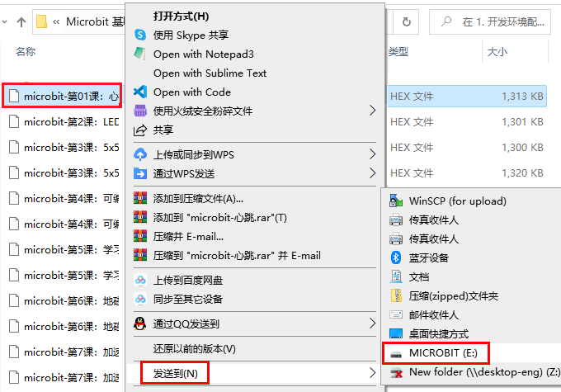Choose 打开方式(H) from the context menu
561x392 pixels.
click(181, 17)
